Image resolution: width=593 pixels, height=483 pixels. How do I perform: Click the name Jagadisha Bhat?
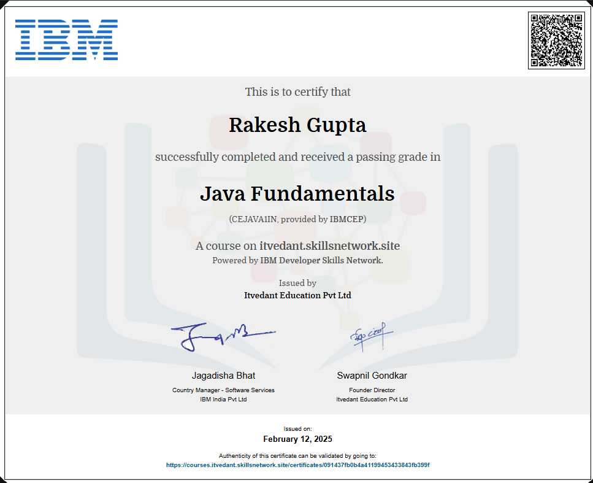click(x=223, y=376)
